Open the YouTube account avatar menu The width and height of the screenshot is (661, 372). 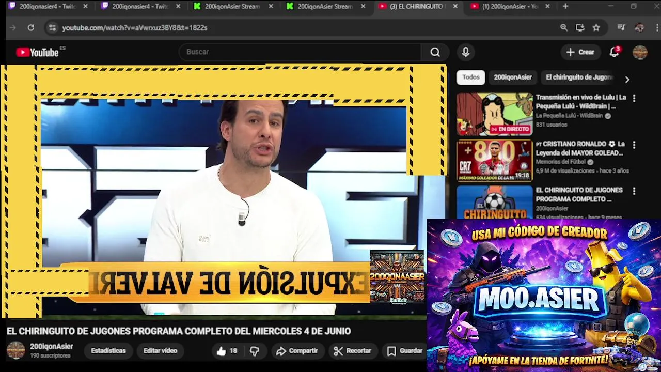tap(640, 52)
